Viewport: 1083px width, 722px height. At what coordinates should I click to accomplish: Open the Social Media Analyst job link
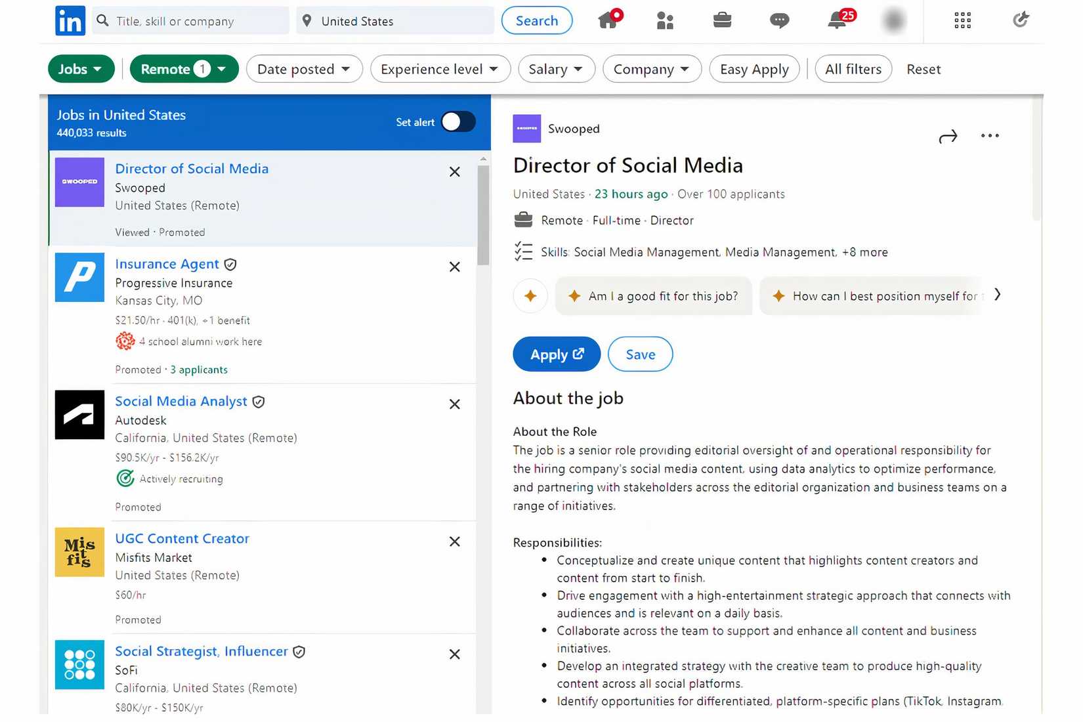(181, 401)
